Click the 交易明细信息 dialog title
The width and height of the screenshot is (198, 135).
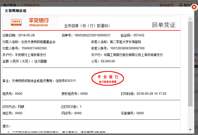click(x=16, y=11)
